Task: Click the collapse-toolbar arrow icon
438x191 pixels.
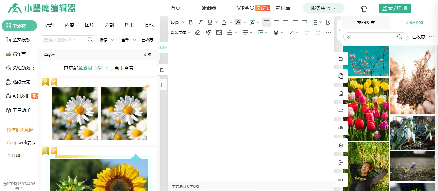Action: 329,22
